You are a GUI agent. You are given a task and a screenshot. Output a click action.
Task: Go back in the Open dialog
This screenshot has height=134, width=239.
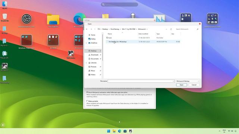[87, 29]
